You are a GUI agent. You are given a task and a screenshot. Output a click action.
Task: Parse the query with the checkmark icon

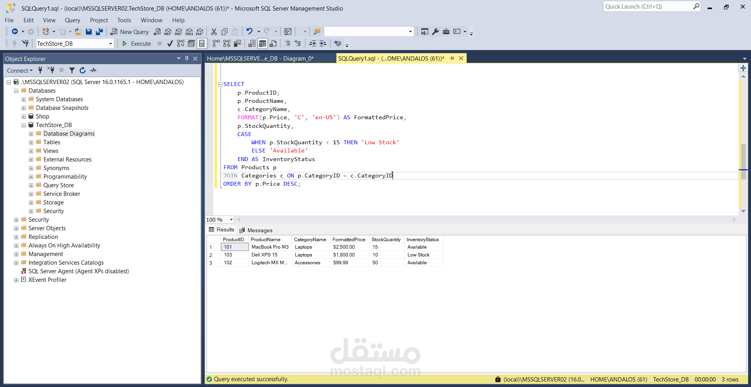click(170, 43)
